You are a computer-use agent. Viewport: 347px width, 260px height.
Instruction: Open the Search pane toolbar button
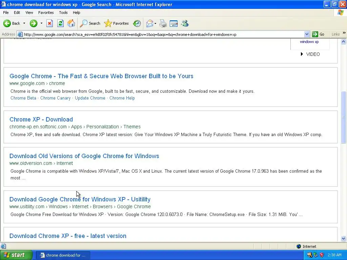click(x=90, y=23)
